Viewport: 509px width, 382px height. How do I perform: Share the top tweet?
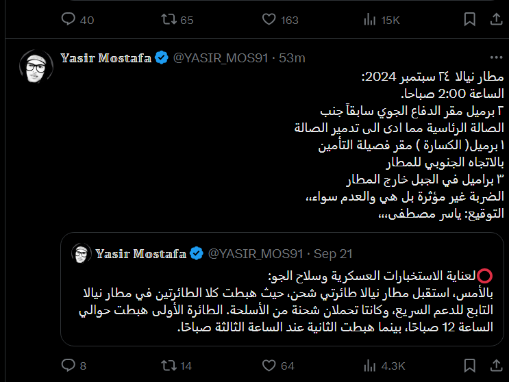(495, 20)
